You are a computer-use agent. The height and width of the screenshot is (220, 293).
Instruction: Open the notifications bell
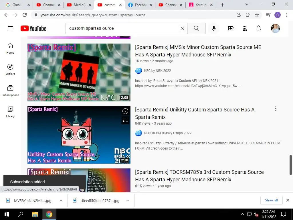coord(259,28)
